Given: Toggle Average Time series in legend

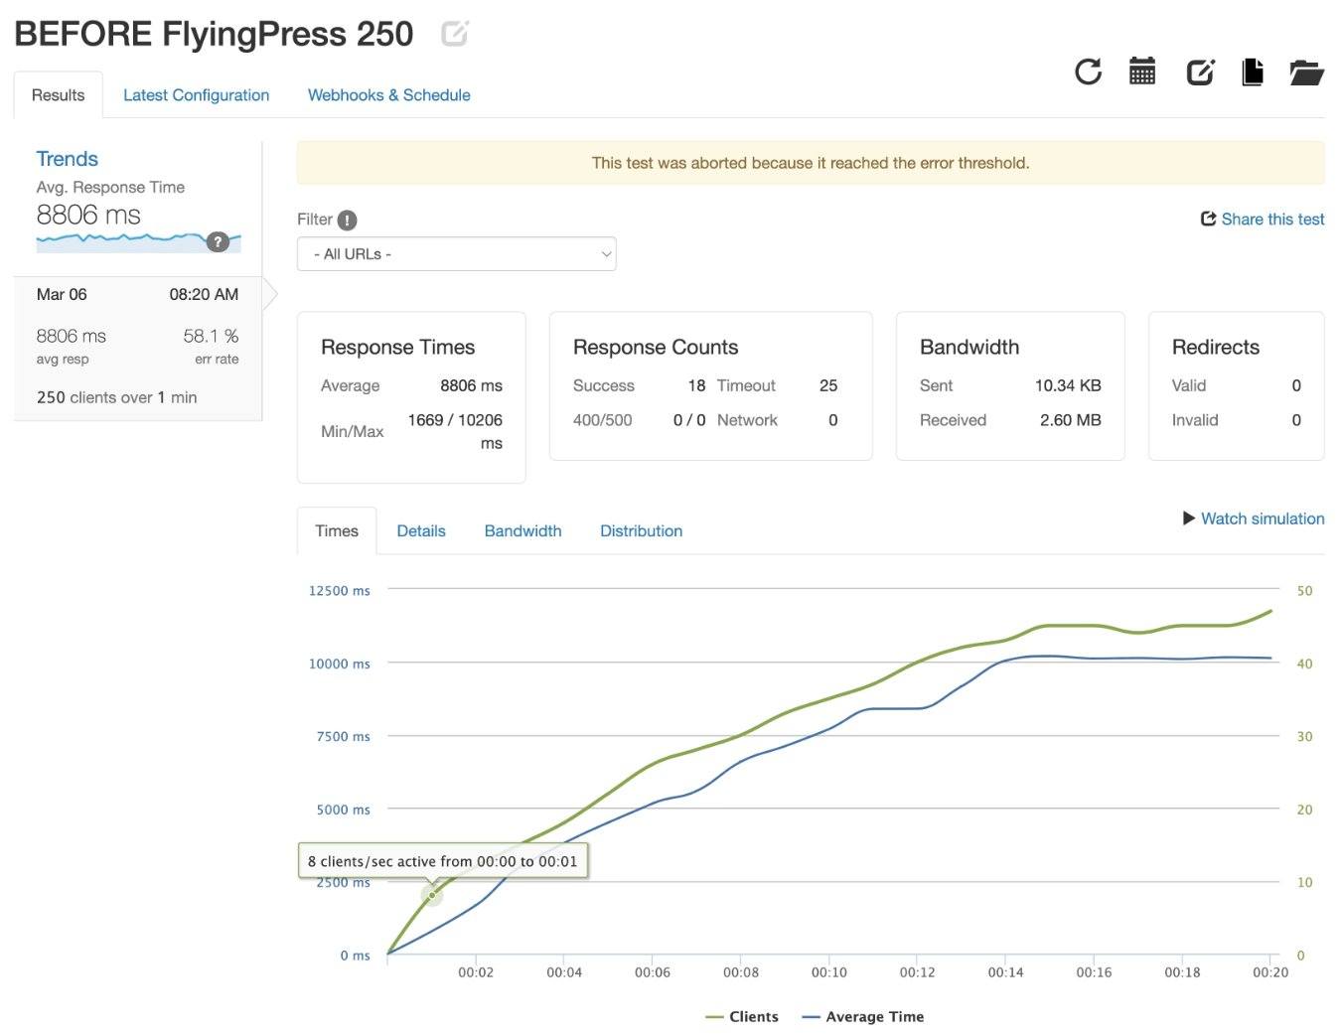Looking at the screenshot, I should pos(862,1016).
